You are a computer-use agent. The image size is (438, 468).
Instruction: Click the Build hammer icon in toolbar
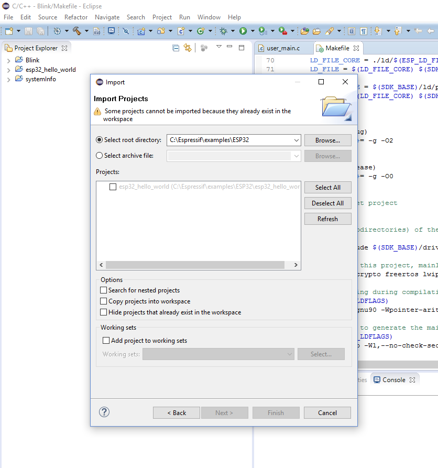[x=76, y=31]
